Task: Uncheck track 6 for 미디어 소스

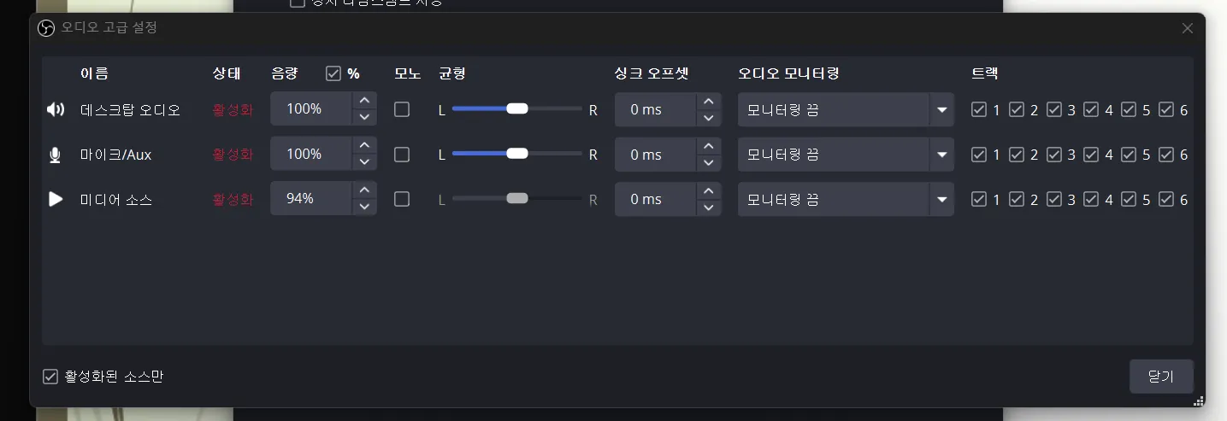Action: click(1165, 199)
